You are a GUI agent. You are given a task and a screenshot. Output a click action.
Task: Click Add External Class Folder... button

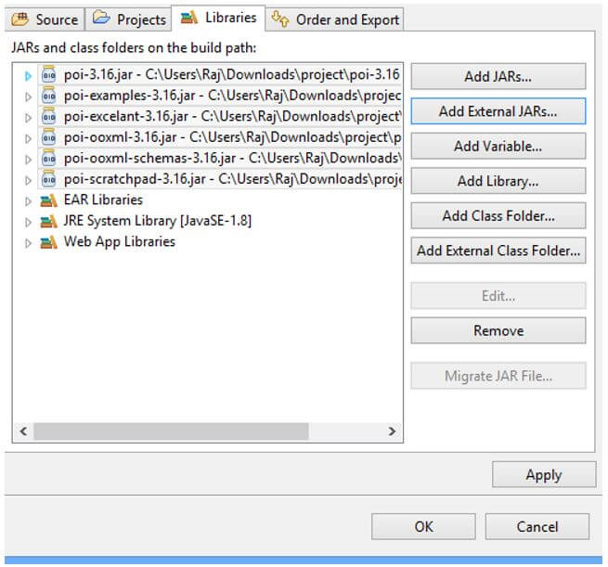click(x=498, y=251)
